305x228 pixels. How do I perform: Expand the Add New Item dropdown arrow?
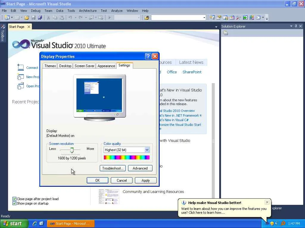pyautogui.click(x=21, y=18)
